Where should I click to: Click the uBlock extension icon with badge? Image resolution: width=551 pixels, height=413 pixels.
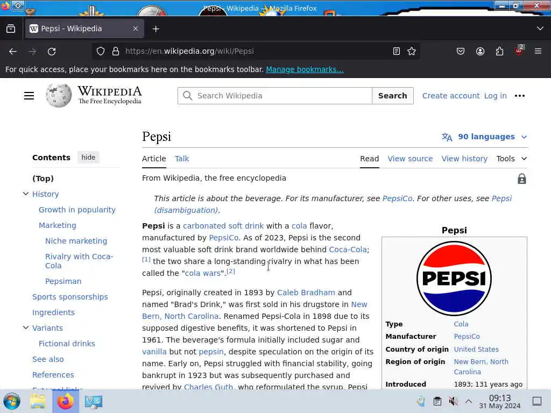(519, 51)
